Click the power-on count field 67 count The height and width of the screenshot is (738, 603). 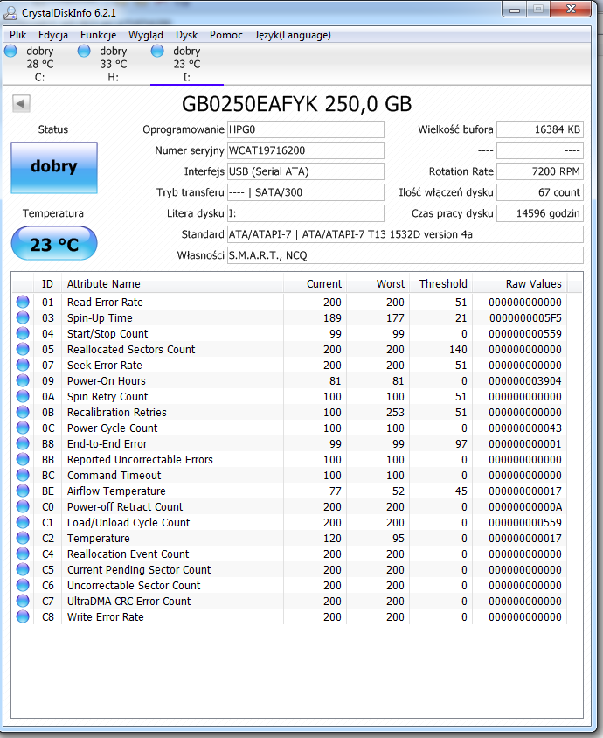click(x=540, y=192)
